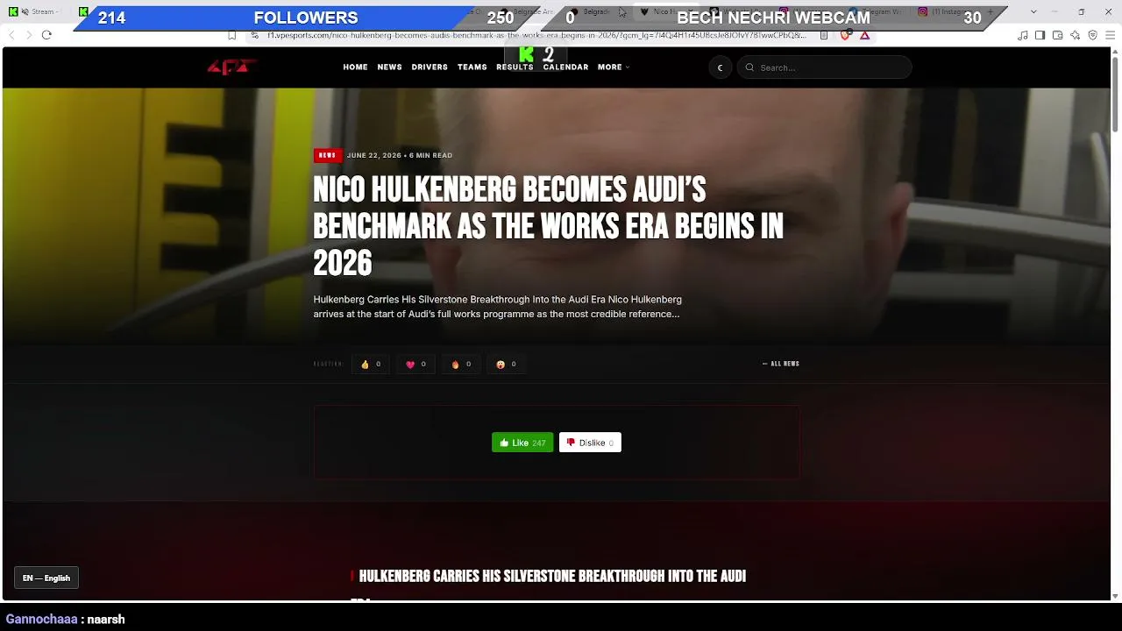The height and width of the screenshot is (631, 1122).
Task: Show the browser sidebar panel
Action: click(1040, 35)
